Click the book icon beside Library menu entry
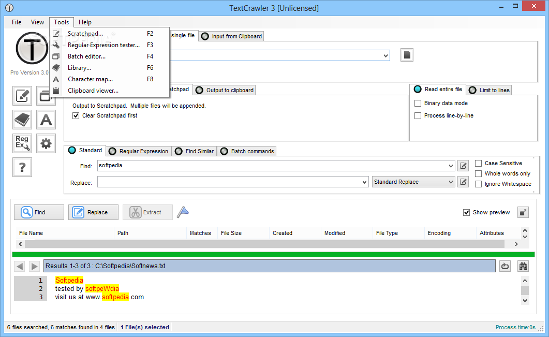 point(56,68)
